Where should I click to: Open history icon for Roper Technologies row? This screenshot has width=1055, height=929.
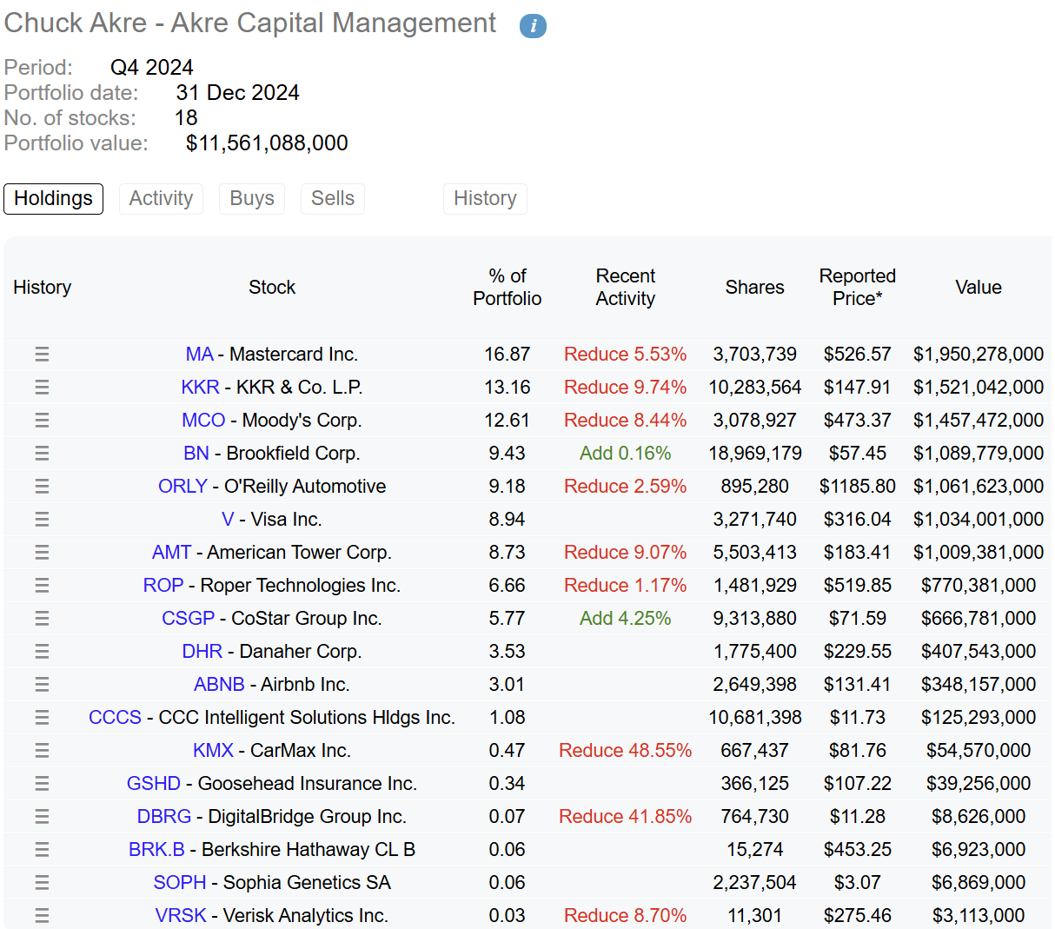(42, 585)
